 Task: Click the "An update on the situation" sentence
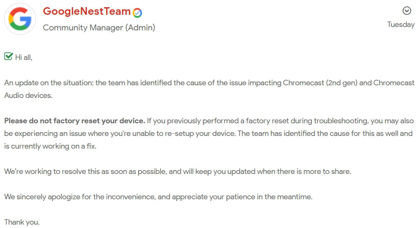pos(49,83)
